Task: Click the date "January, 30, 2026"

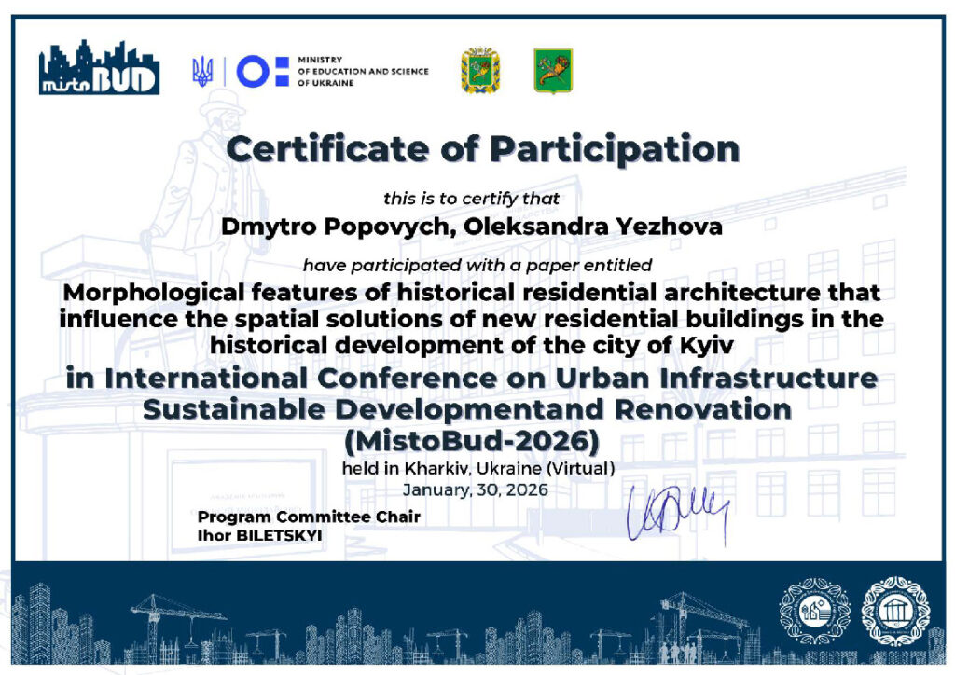Action: [x=475, y=488]
